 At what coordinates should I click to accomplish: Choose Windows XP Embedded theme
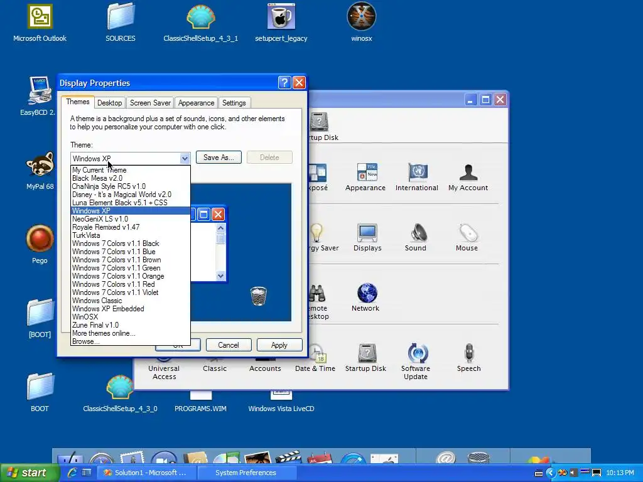[131, 309]
